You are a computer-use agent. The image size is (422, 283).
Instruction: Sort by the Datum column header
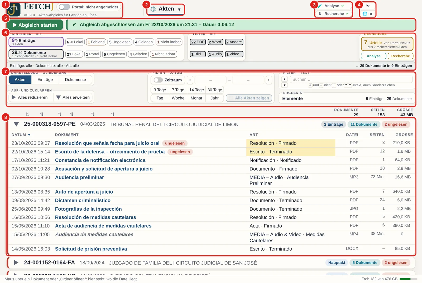tap(21, 135)
